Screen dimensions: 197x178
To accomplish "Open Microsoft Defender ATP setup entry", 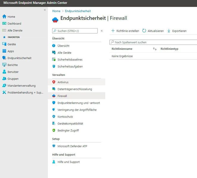I will (77, 146).
